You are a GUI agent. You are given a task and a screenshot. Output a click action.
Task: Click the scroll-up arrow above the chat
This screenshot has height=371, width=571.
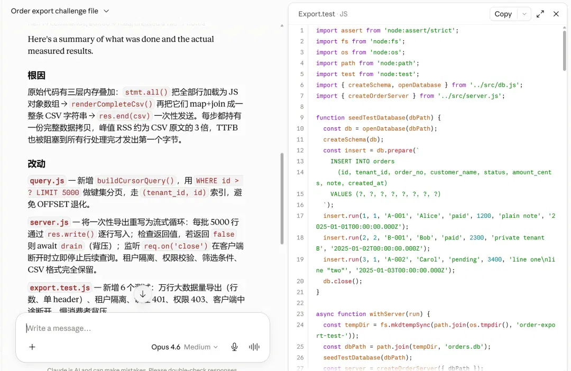point(282,26)
